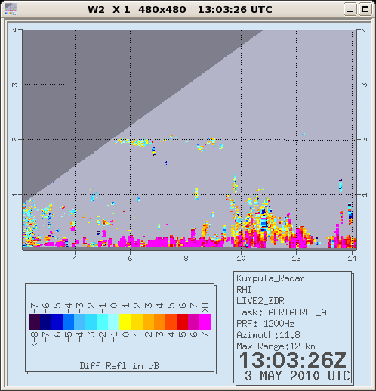Viewport: 376px width, 391px height.
Task: Click the Diff Refl in dB legend title
Action: (x=119, y=365)
